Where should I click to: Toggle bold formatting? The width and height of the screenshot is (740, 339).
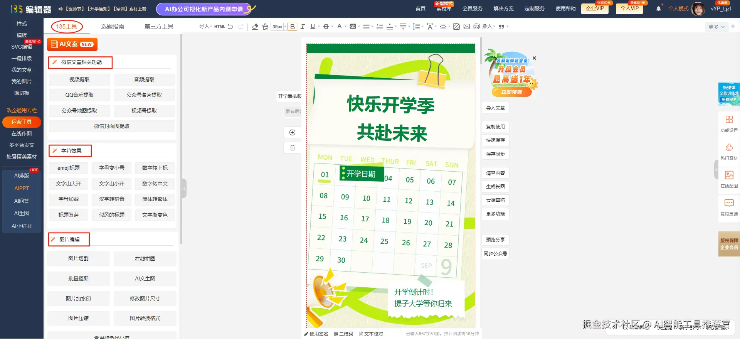pyautogui.click(x=293, y=27)
